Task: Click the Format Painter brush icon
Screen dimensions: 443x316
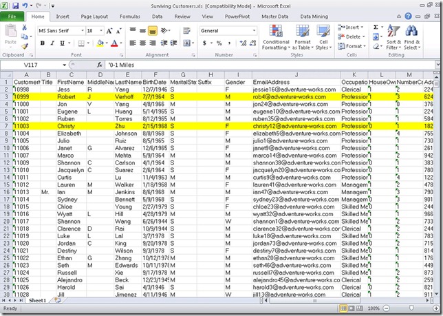Action: tap(25, 46)
